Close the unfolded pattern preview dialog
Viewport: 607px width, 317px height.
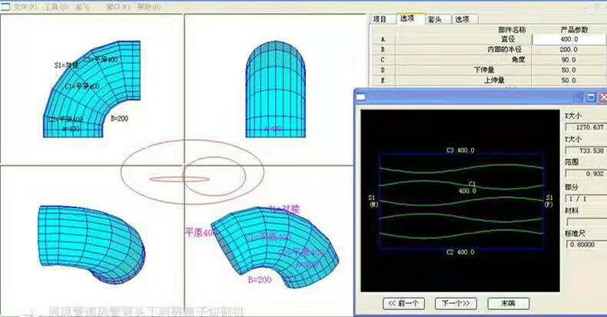tap(602, 98)
